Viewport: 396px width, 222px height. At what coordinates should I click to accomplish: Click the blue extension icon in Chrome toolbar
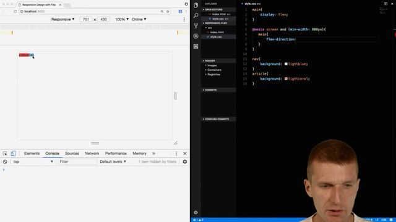(180, 11)
